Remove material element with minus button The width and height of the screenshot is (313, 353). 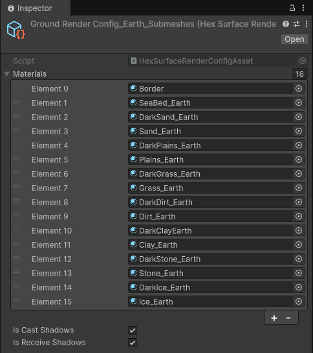[x=288, y=318]
